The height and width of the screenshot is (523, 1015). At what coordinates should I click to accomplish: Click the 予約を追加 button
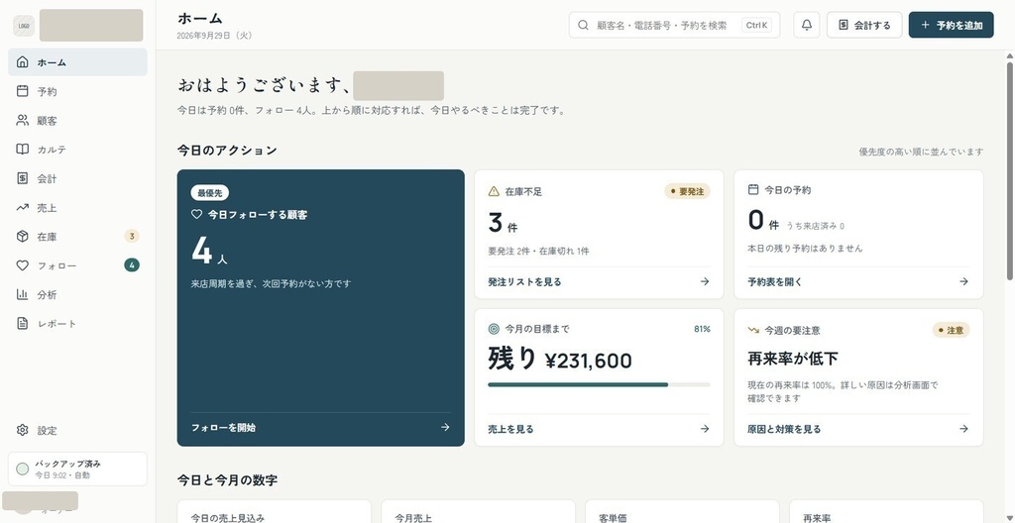[x=951, y=25]
